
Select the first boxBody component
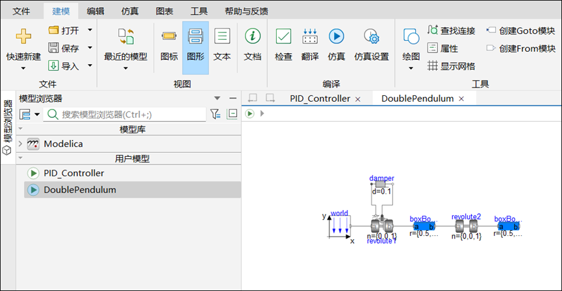424,227
